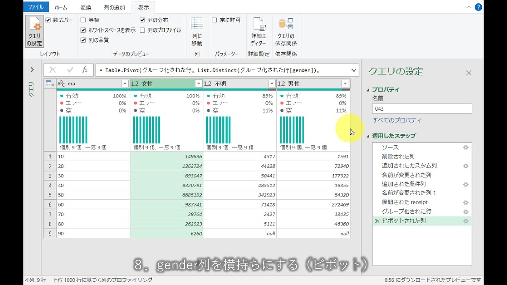Viewport: 507px width, 285px height.
Task: Select the 表示 tab
Action: pos(143,7)
